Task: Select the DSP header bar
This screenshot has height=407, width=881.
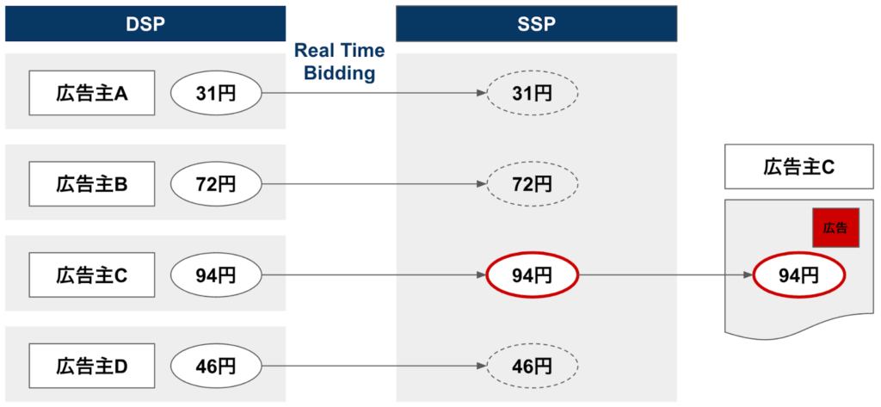Action: 145,24
